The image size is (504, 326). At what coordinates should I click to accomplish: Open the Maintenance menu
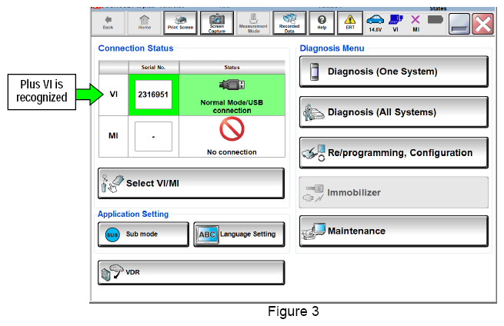pos(394,231)
